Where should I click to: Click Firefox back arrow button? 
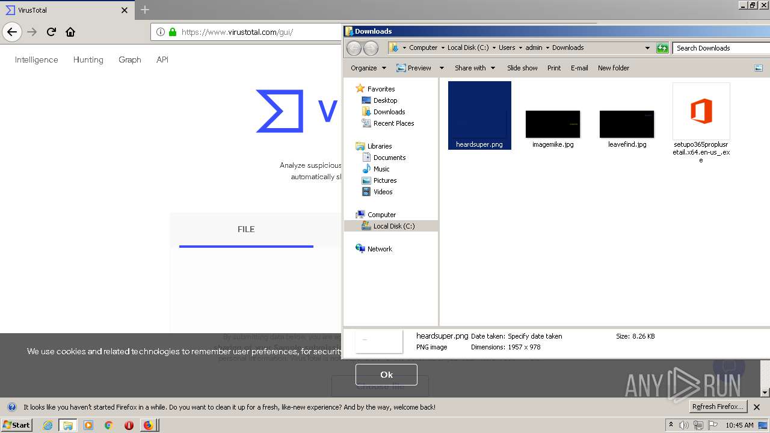point(12,32)
